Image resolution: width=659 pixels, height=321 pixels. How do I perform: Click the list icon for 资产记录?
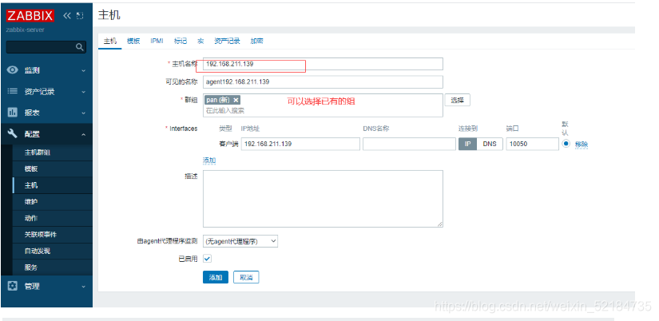[13, 91]
